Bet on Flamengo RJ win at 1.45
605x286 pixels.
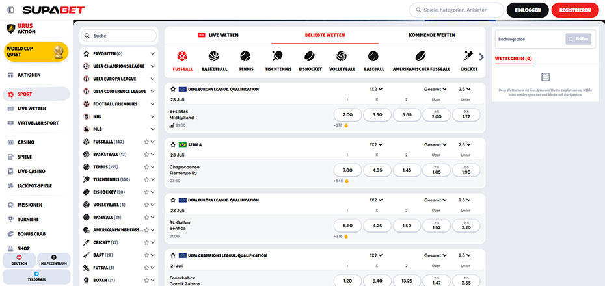pos(407,170)
